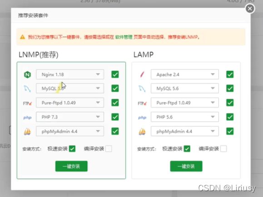Click the Nginx logo icon in LNMP
This screenshot has height=197, width=263.
(28, 74)
